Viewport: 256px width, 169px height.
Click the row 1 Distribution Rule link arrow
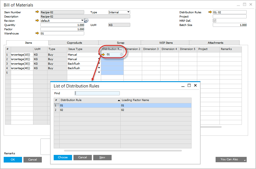[103, 54]
